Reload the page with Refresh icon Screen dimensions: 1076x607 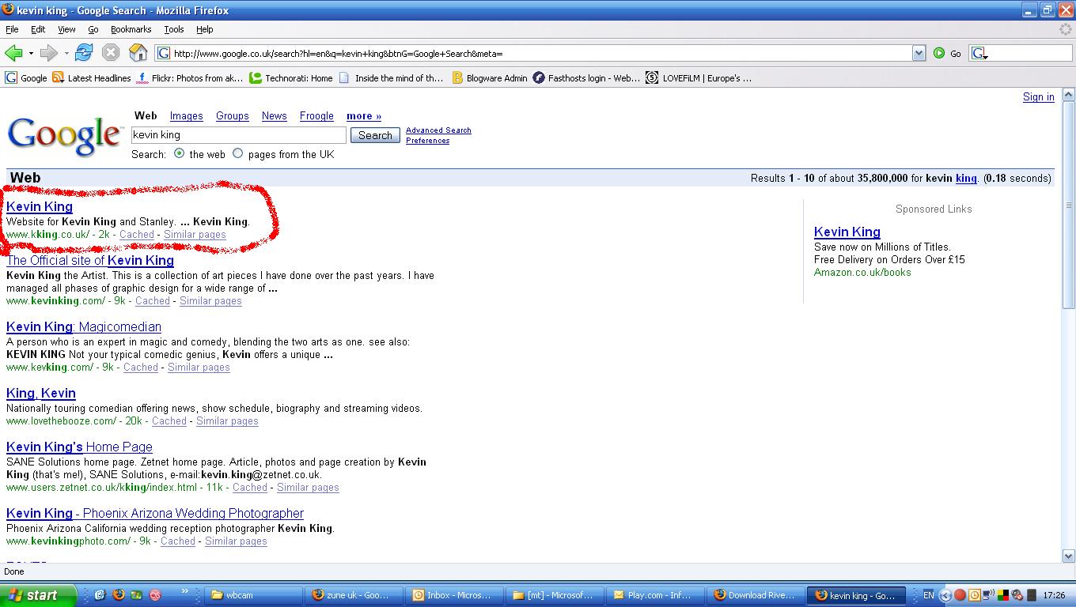[x=84, y=53]
